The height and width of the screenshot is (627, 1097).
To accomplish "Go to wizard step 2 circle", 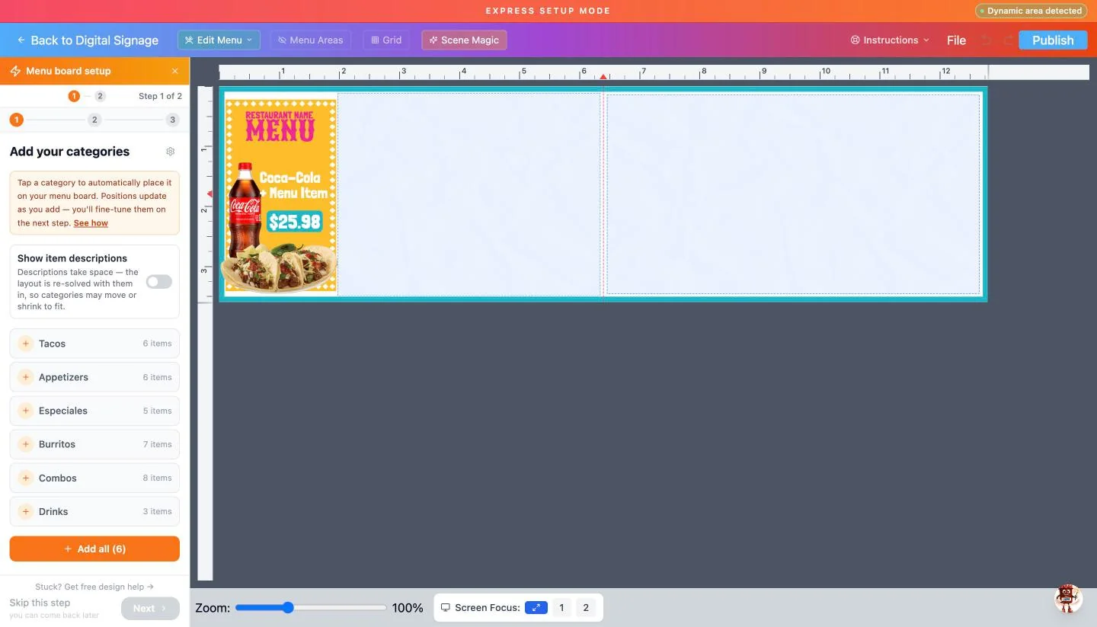I will (94, 120).
